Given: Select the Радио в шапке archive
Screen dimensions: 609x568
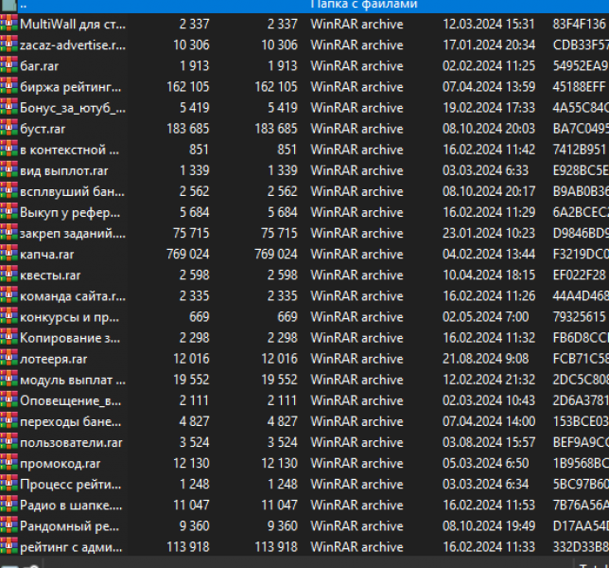Looking at the screenshot, I should [x=71, y=505].
